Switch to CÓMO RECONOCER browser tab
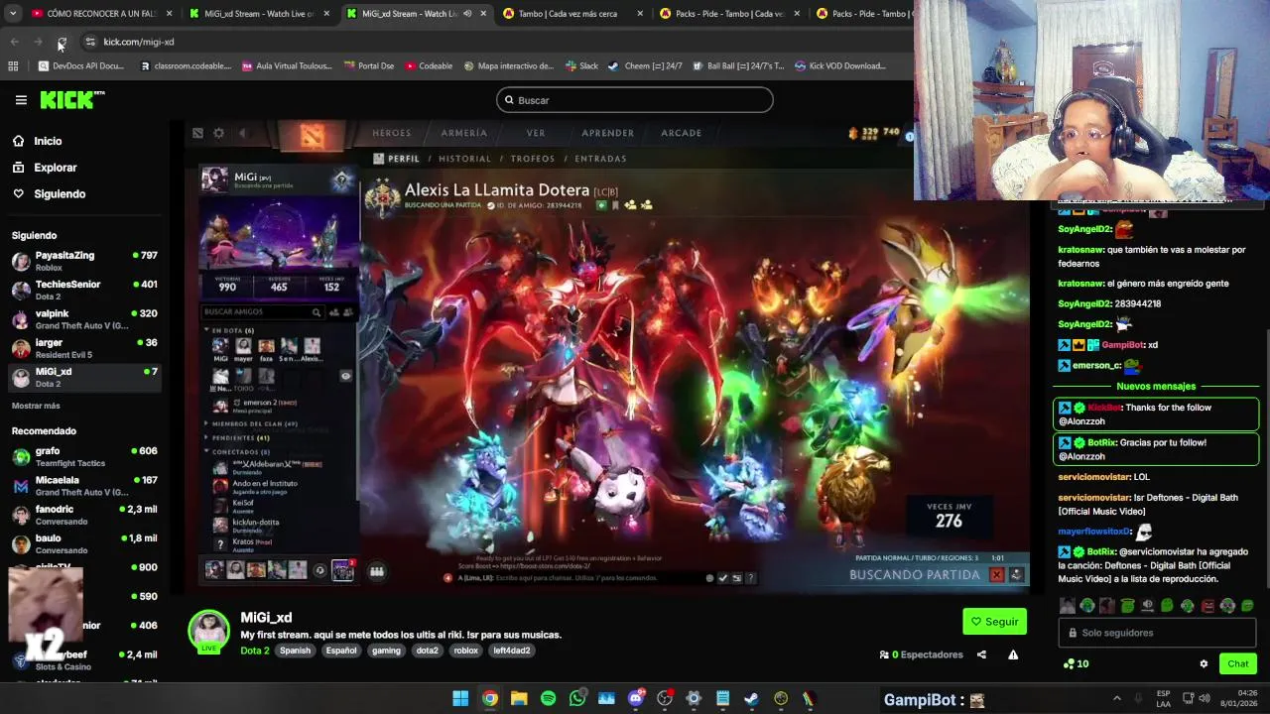This screenshot has height=714, width=1270. pyautogui.click(x=99, y=14)
